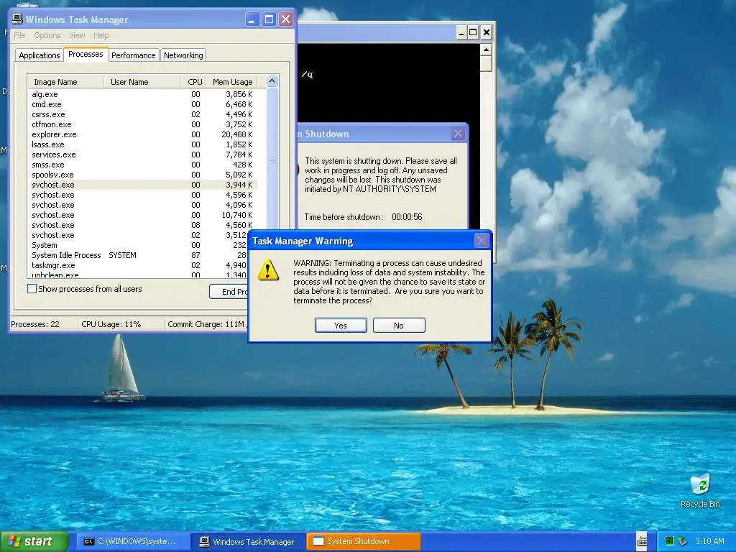Click the End Process button
736x552 pixels.
[229, 292]
